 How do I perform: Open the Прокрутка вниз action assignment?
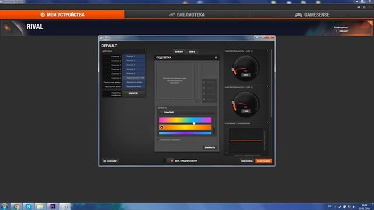[x=134, y=86]
